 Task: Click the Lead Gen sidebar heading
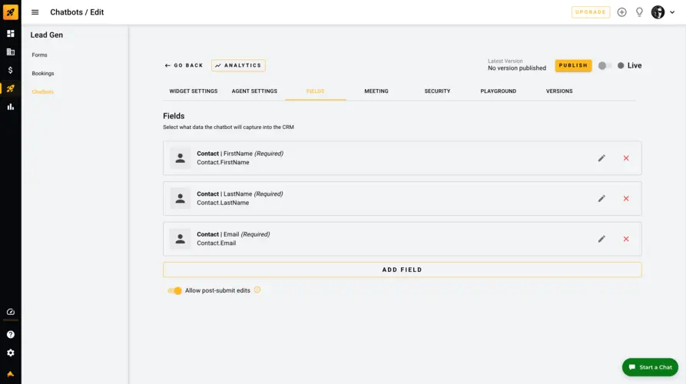click(x=46, y=35)
